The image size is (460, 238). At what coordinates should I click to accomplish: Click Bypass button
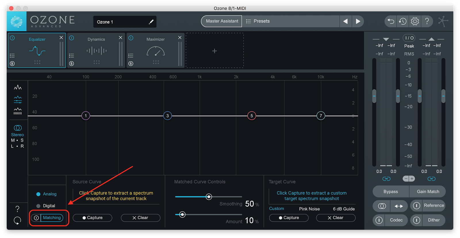pos(391,191)
